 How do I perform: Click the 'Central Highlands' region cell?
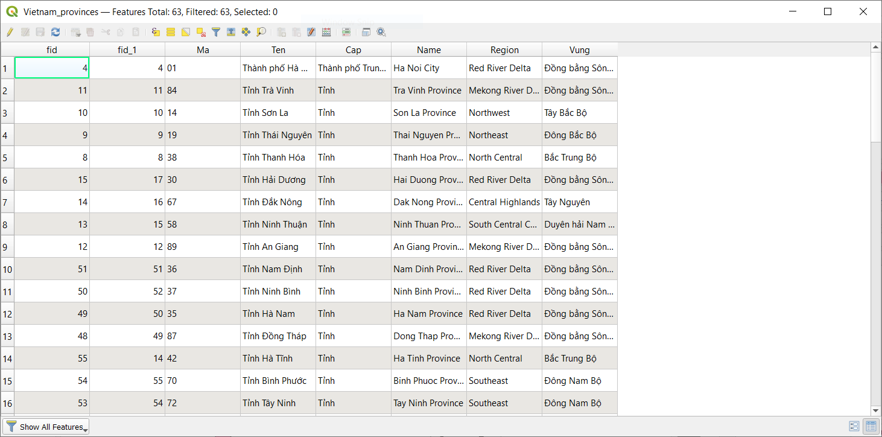pos(504,202)
